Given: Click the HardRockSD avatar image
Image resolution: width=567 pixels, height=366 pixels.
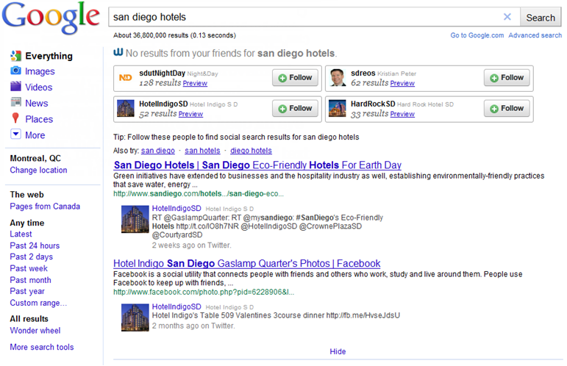Looking at the screenshot, I should (337, 108).
